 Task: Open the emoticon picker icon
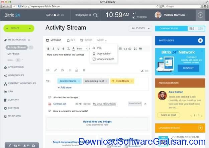point(130,49)
